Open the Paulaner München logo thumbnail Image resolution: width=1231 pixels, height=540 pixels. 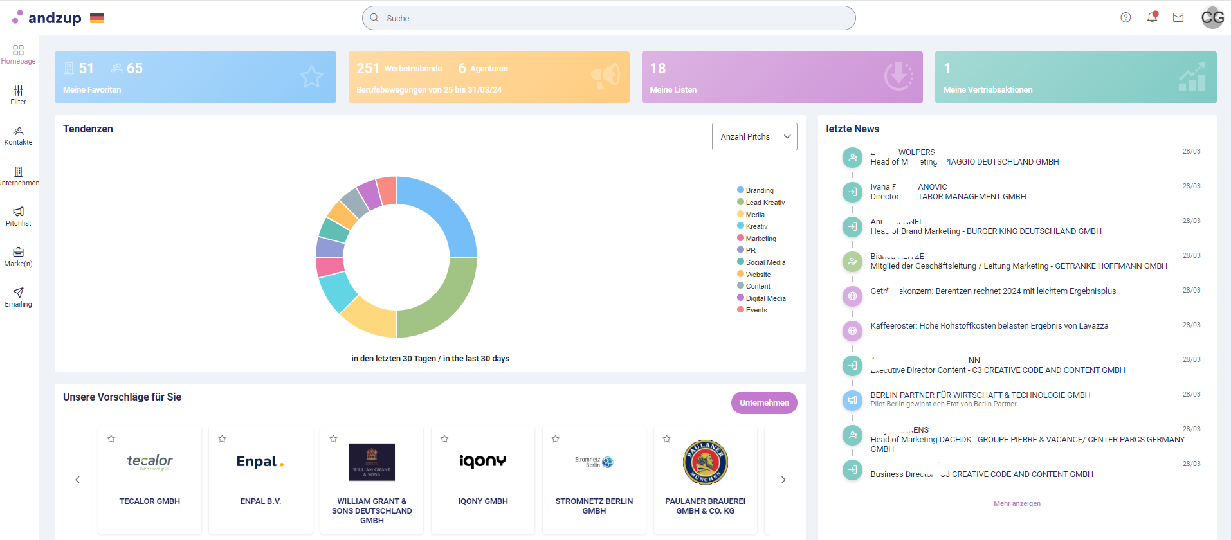[x=705, y=462]
